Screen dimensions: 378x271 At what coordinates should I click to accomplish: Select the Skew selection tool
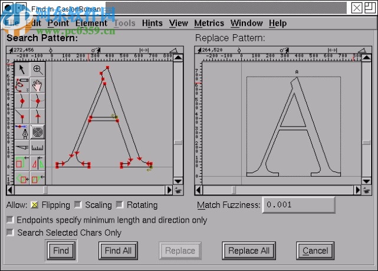(x=38, y=178)
